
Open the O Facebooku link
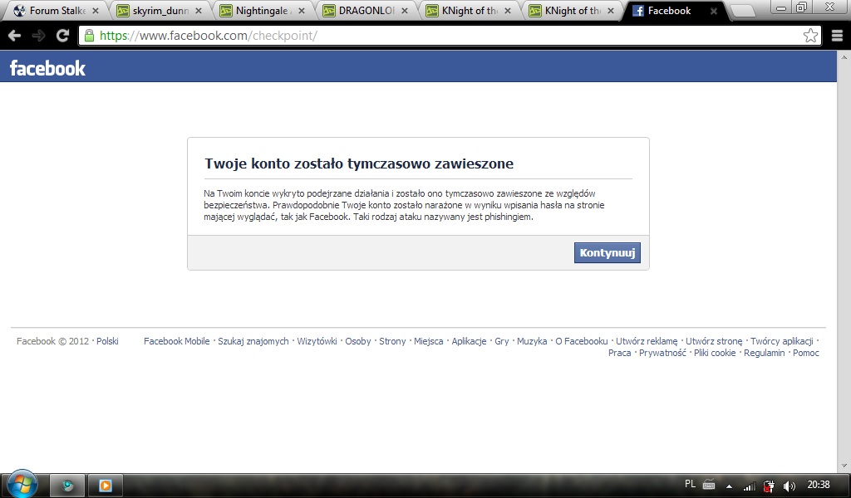pos(581,341)
